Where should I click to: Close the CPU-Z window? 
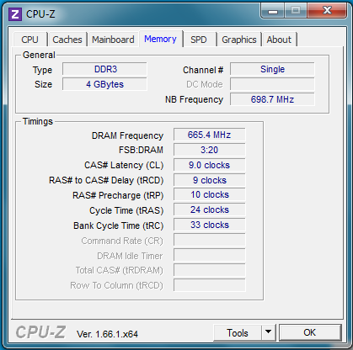(327, 11)
